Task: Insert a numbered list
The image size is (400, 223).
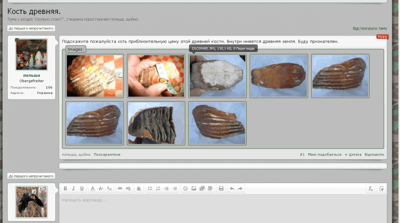Action: 158,188
